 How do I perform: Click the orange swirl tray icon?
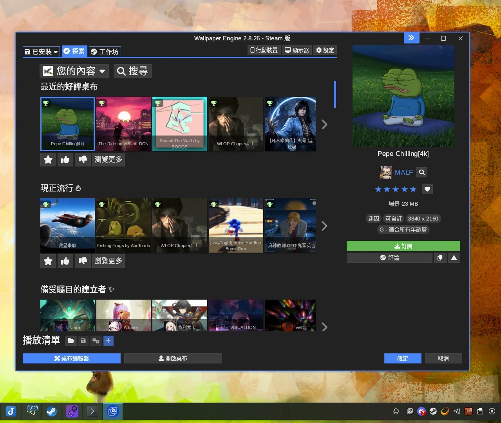[445, 411]
